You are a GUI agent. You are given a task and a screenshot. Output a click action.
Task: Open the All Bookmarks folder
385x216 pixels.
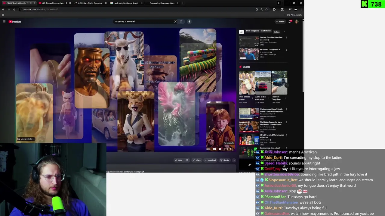[295, 15]
